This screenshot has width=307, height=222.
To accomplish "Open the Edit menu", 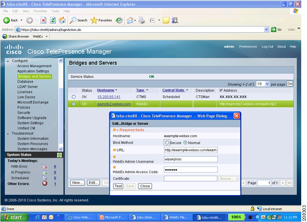I will (x=15, y=11).
